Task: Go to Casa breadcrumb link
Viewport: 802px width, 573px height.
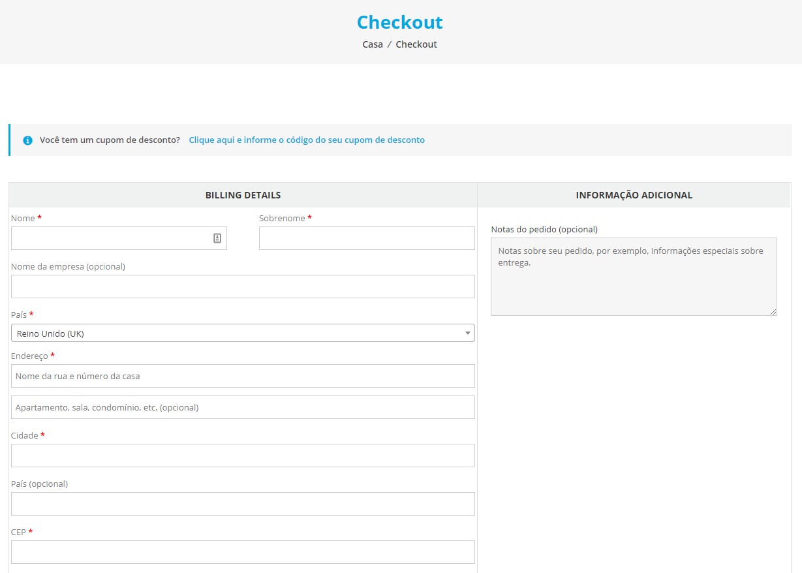Action: pyautogui.click(x=373, y=44)
